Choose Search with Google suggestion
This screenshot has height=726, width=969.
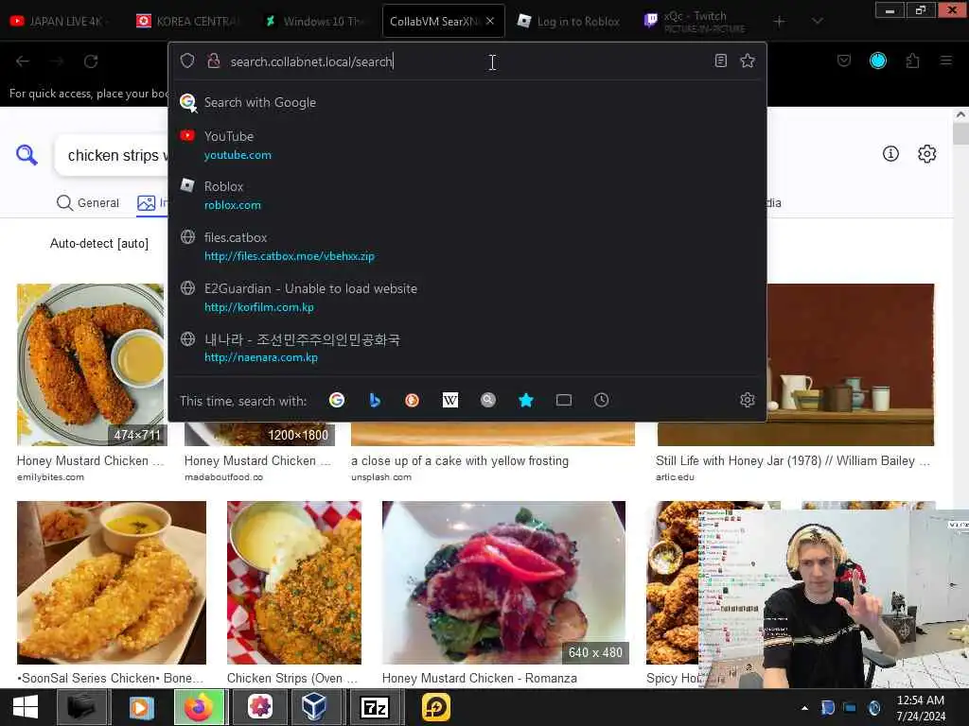pos(467,102)
